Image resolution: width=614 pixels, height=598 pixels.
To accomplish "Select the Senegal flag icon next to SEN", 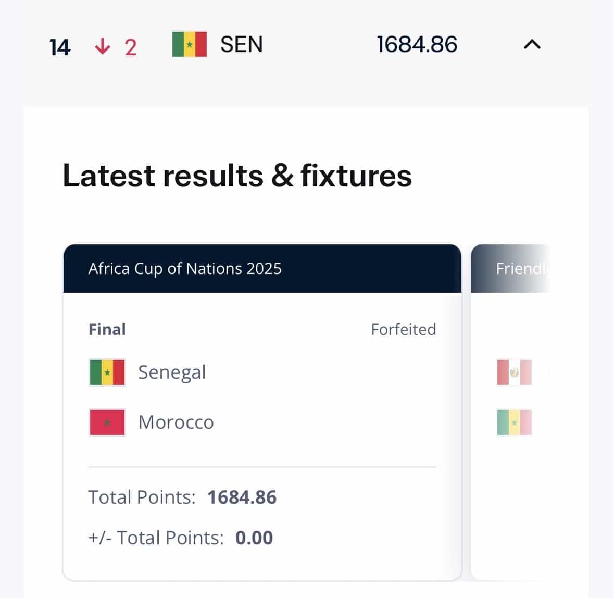I will (190, 45).
